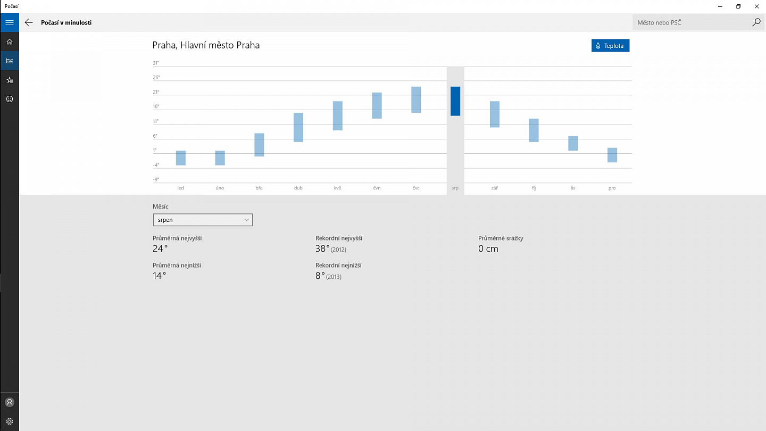Open the Favorites star list icon
This screenshot has height=431, width=766.
(x=9, y=80)
